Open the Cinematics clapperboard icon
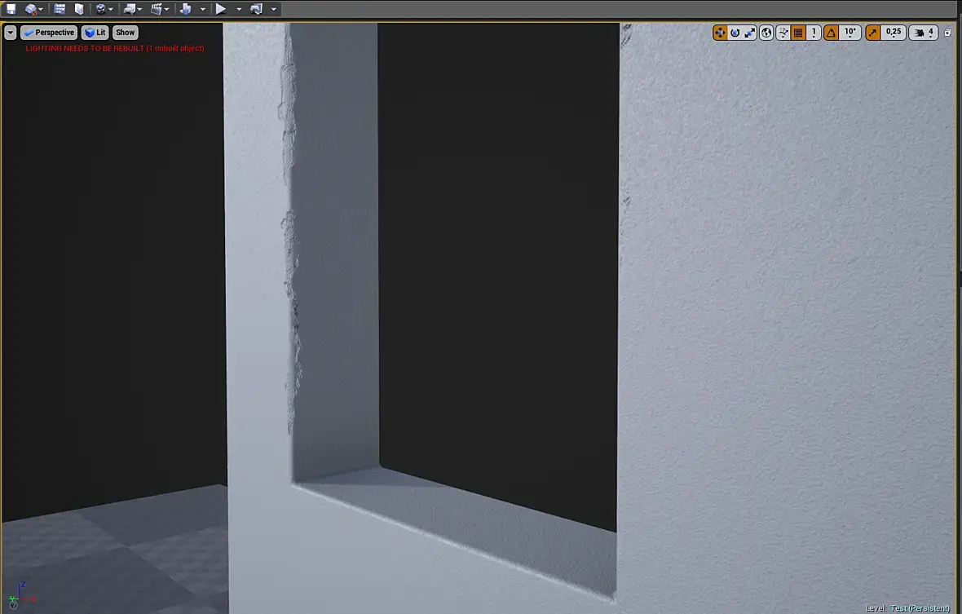 pos(157,9)
